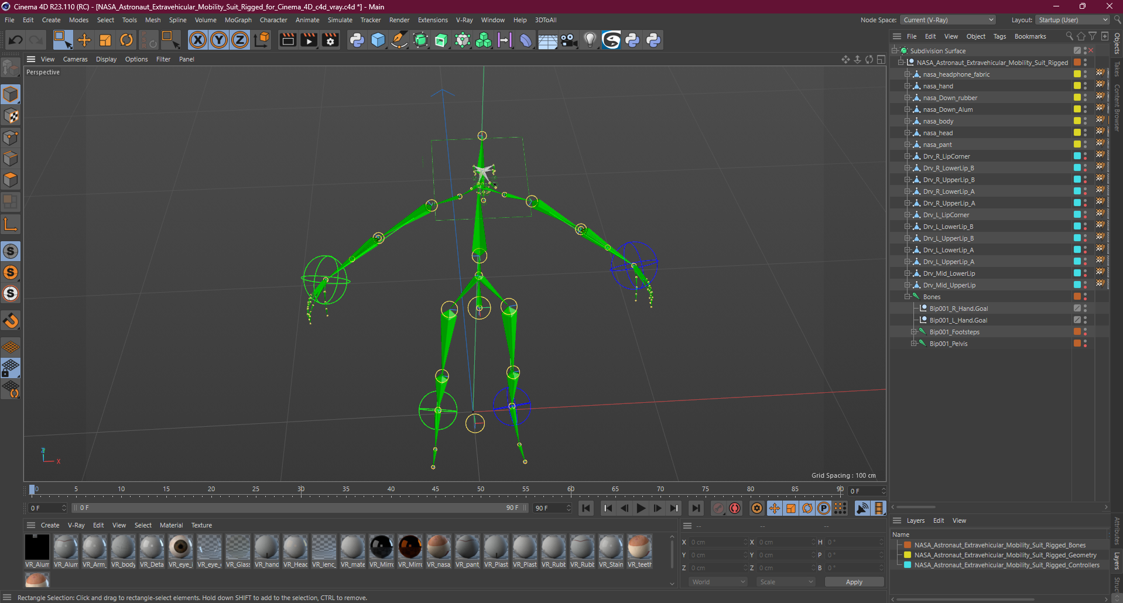Viewport: 1123px width, 603px height.
Task: Click the X position input field
Action: point(718,542)
